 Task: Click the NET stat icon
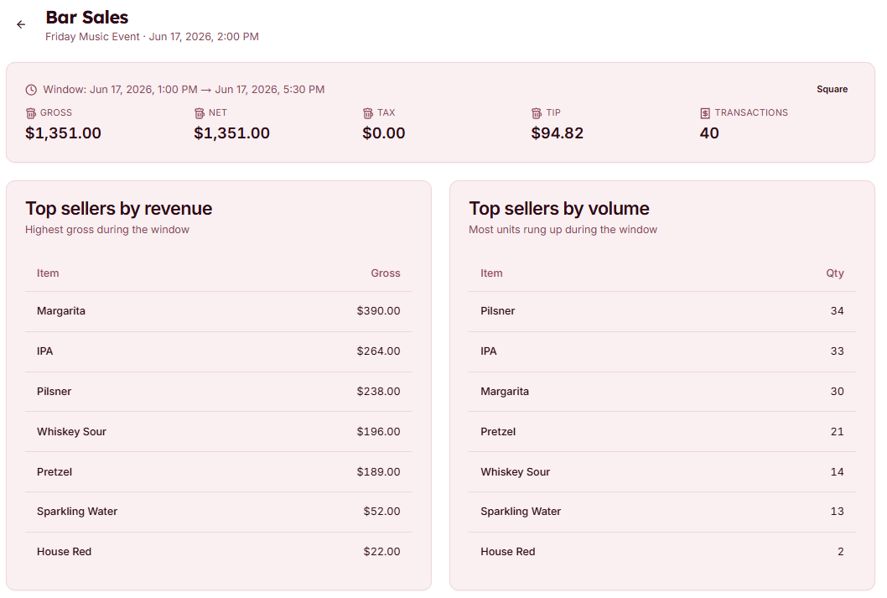pos(200,114)
